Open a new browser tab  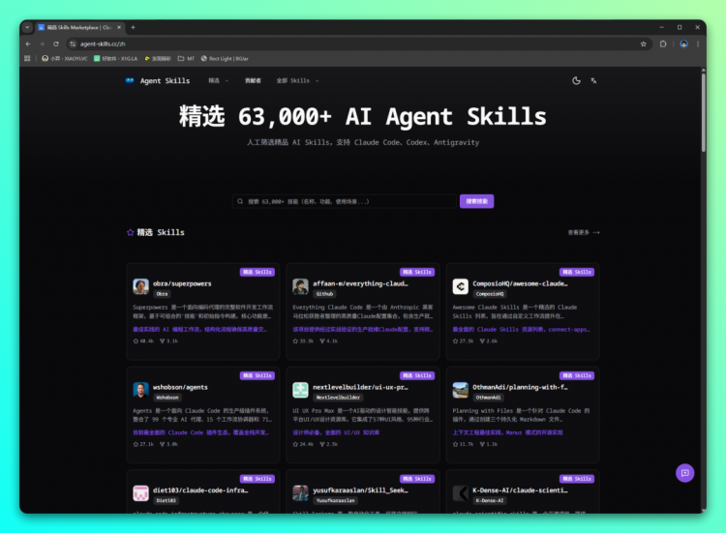coord(133,27)
